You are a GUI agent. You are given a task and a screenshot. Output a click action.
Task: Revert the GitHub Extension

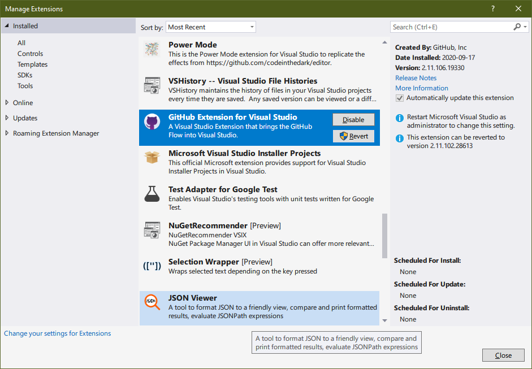(x=353, y=136)
